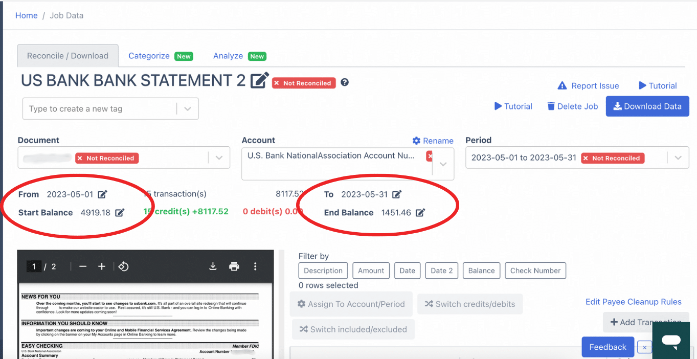Edit the Start Balance 4919.18
The image size is (697, 359).
[120, 213]
